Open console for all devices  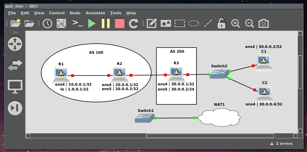coord(77,23)
